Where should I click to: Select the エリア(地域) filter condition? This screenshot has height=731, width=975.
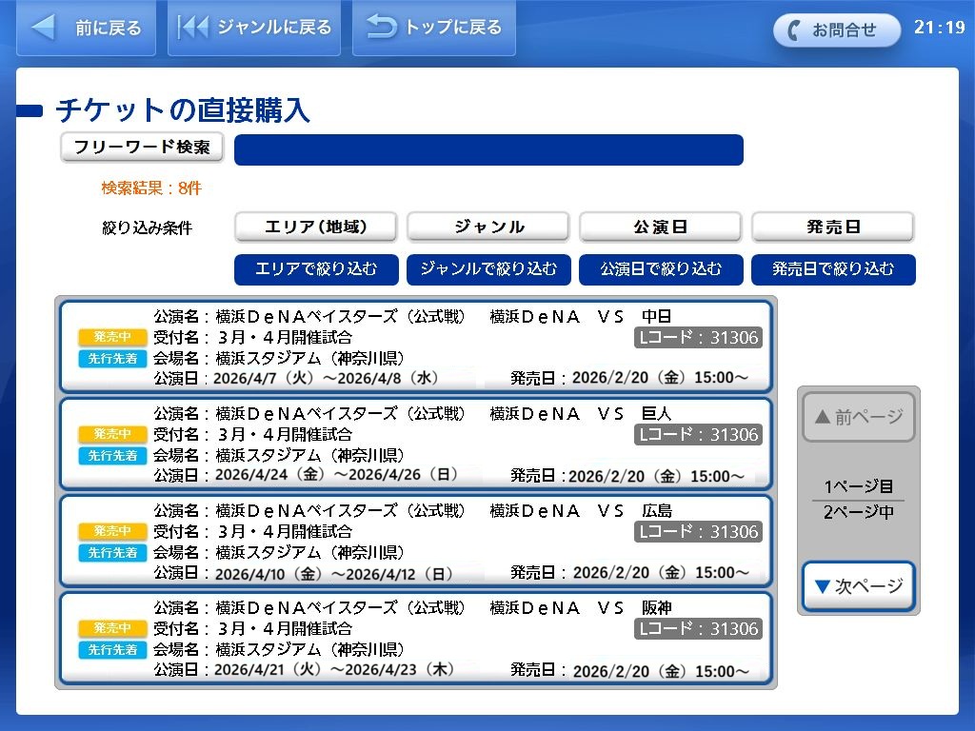click(x=316, y=227)
